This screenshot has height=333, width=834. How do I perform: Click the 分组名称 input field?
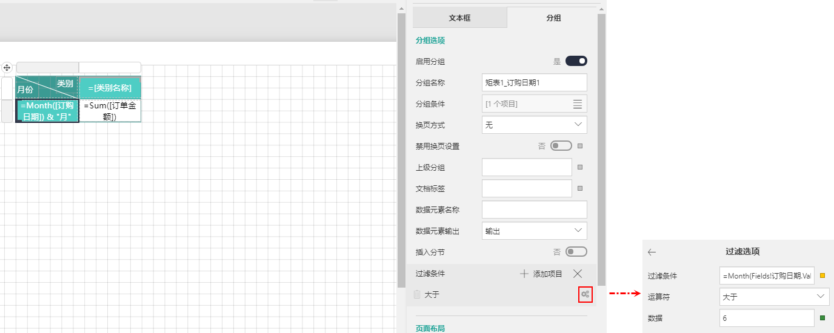pyautogui.click(x=534, y=82)
